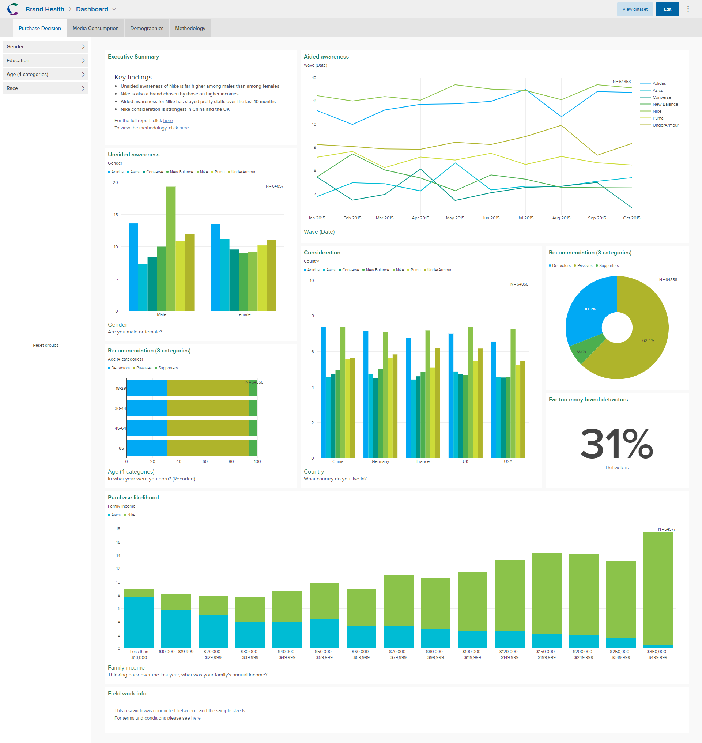Expand the Age (4 categories) group
The image size is (702, 743).
(45, 74)
